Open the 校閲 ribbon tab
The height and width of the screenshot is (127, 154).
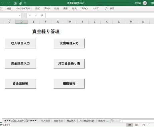(x=57, y=8)
